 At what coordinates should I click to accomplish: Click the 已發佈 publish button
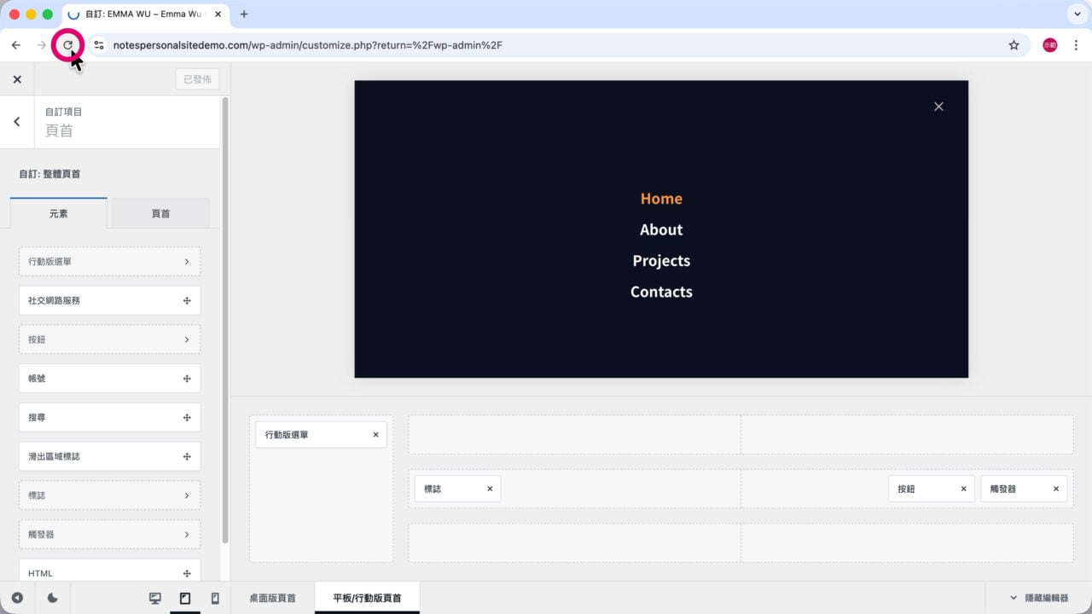coord(197,79)
